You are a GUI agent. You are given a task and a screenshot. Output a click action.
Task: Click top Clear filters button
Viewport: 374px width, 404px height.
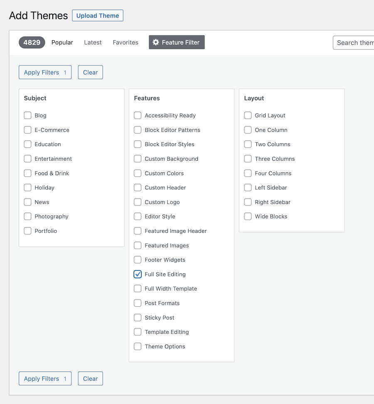coord(90,72)
